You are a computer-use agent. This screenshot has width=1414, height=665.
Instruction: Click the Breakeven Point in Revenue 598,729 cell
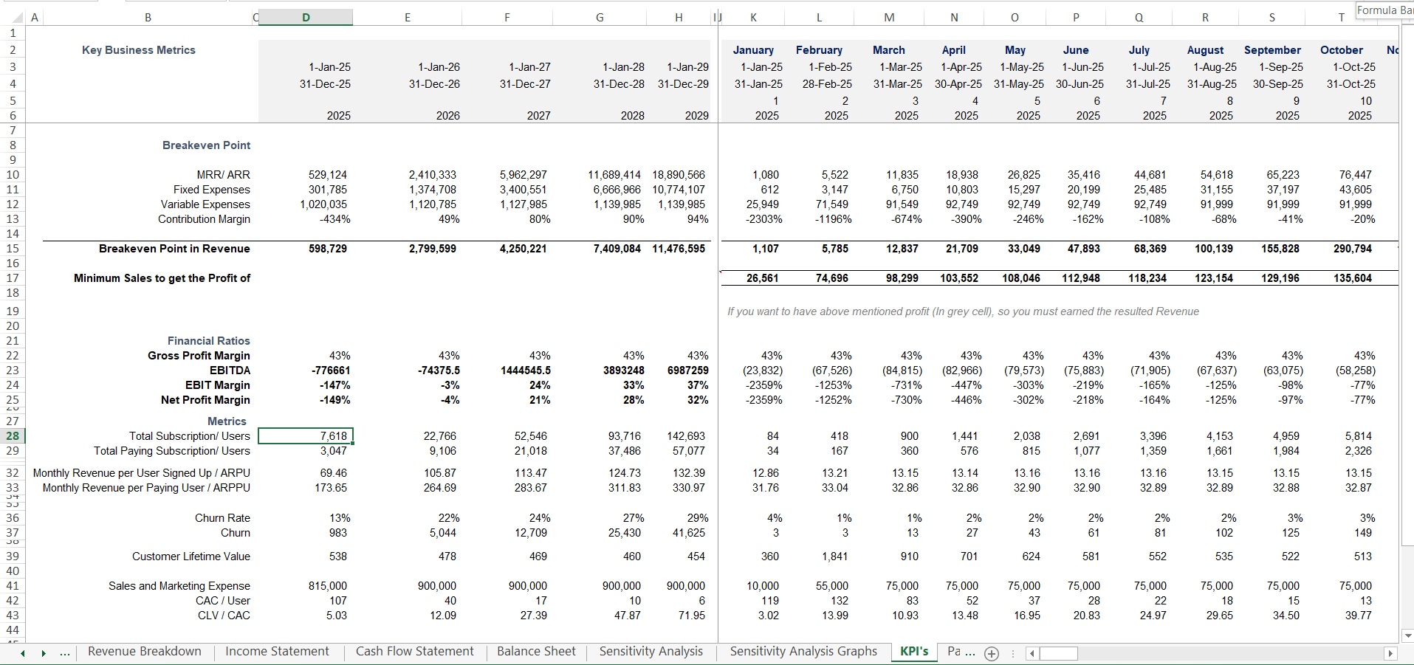click(x=306, y=249)
